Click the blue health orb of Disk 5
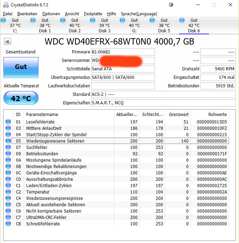 click(152, 20)
